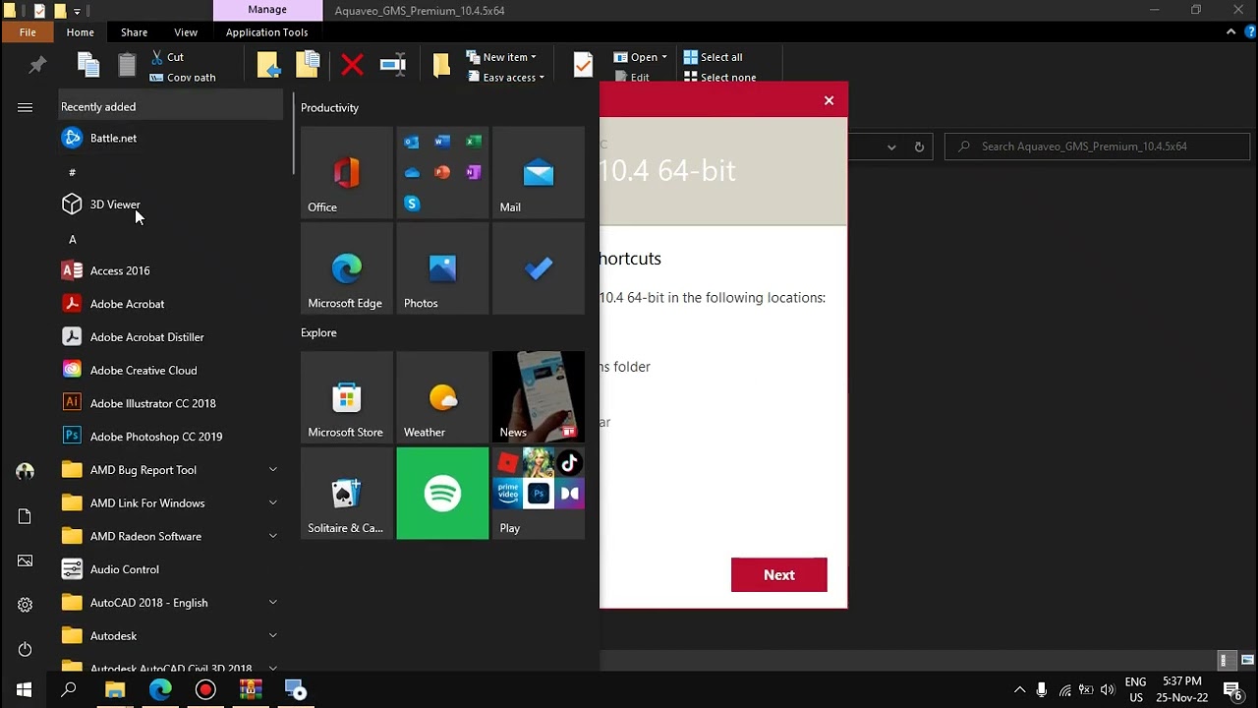Viewport: 1258px width, 708px height.
Task: Switch to Home ribbon tab
Action: pos(81,32)
